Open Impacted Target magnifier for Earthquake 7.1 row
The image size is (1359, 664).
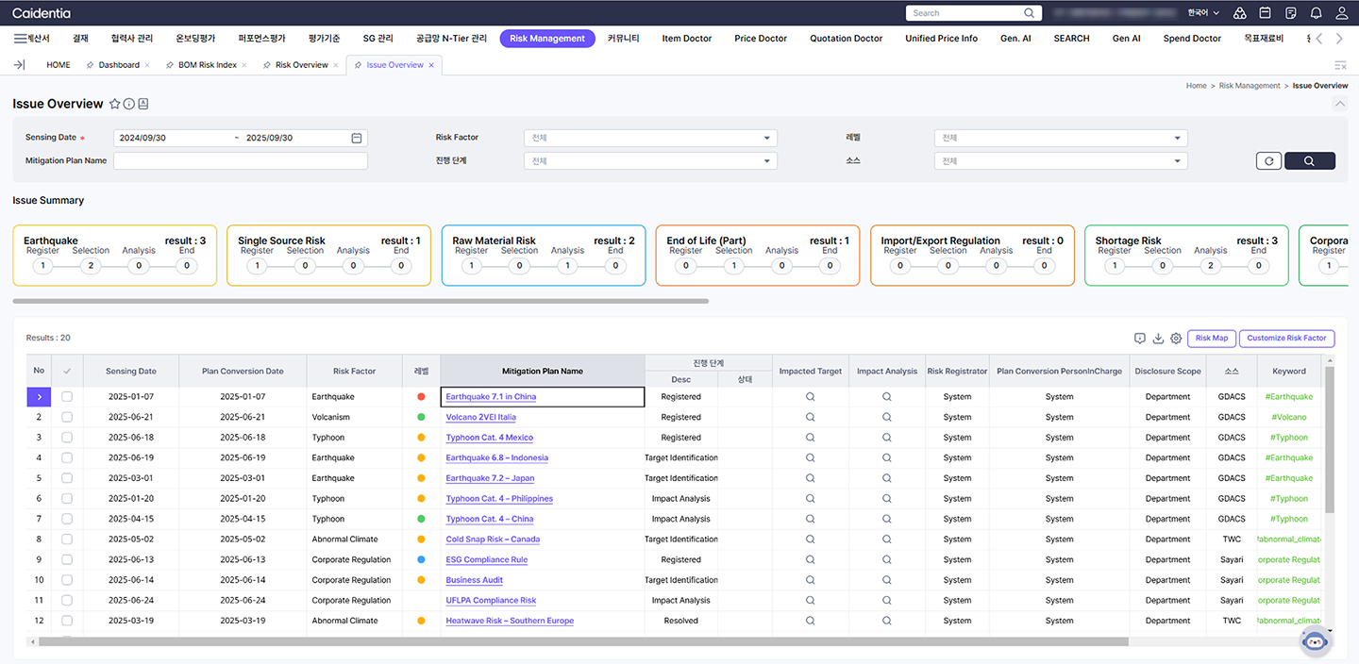point(810,397)
